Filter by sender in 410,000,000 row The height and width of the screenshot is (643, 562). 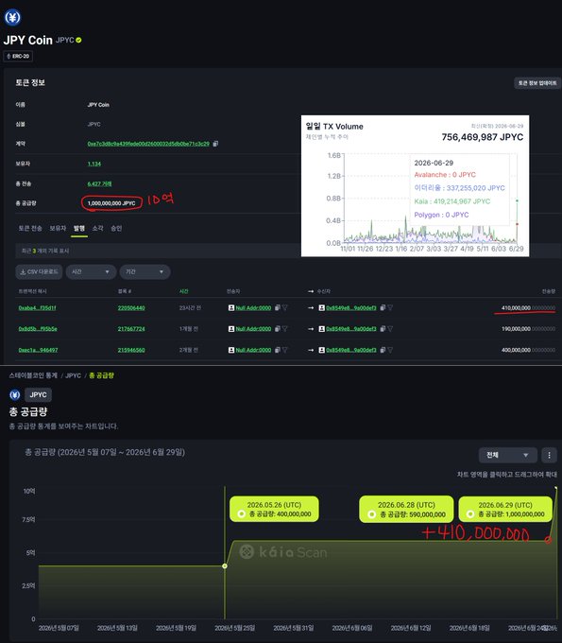(284, 307)
